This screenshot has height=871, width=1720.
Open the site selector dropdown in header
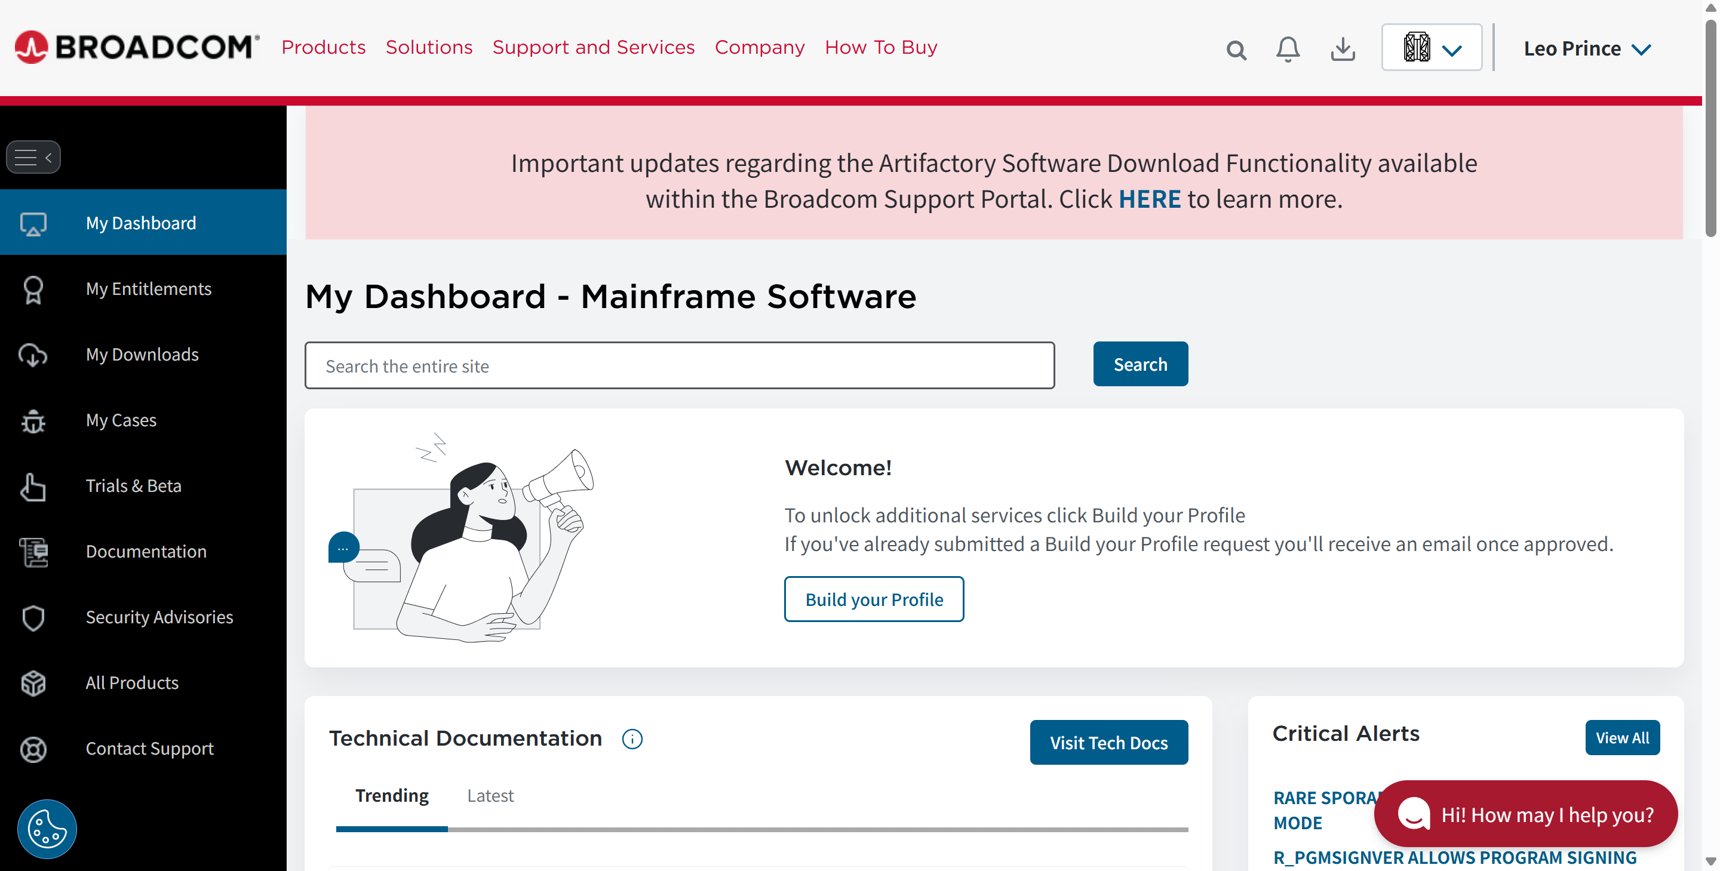click(1431, 47)
